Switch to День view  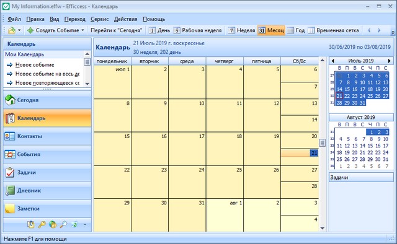click(x=159, y=30)
